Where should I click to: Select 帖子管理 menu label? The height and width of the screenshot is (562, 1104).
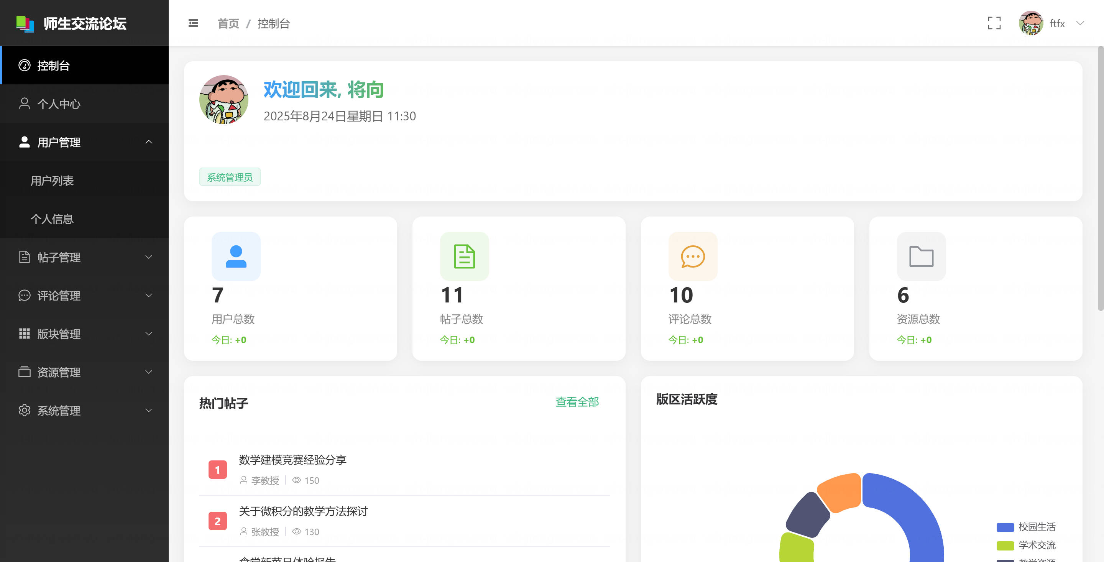coord(59,257)
